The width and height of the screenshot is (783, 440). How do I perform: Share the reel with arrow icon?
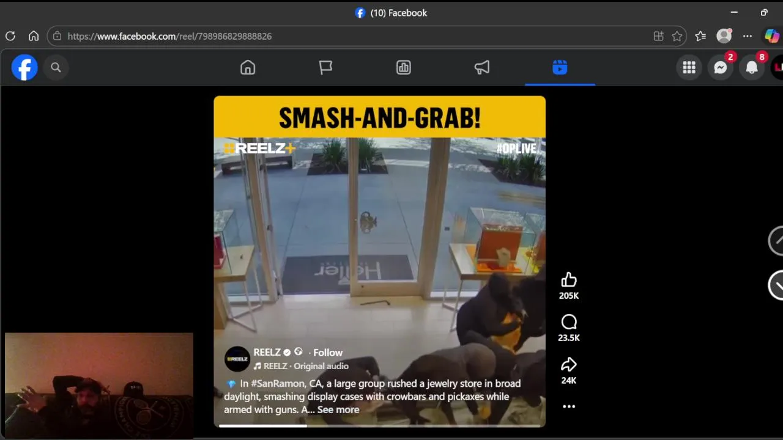(x=569, y=365)
